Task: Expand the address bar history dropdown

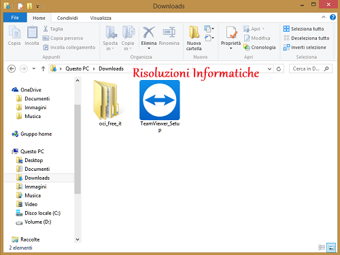Action: click(269, 68)
